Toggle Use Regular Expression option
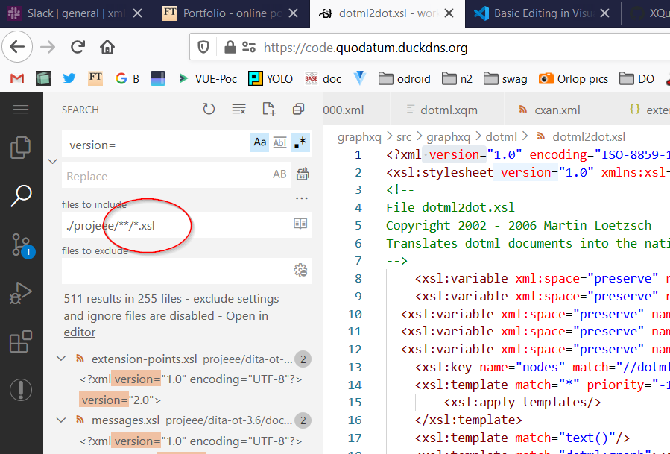Viewport: 670px width, 454px height. [300, 142]
